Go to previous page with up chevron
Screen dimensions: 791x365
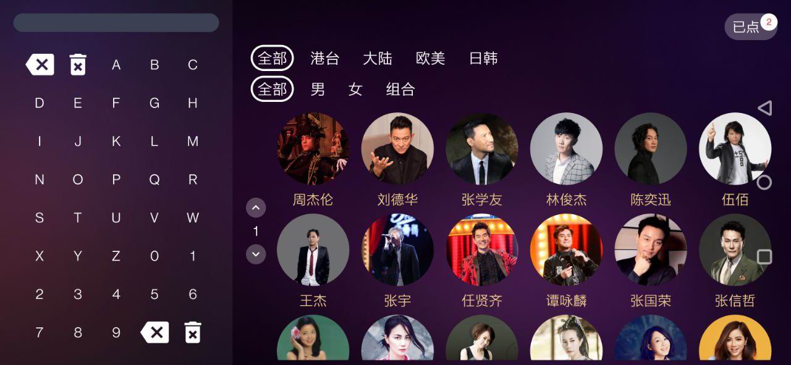tap(256, 208)
